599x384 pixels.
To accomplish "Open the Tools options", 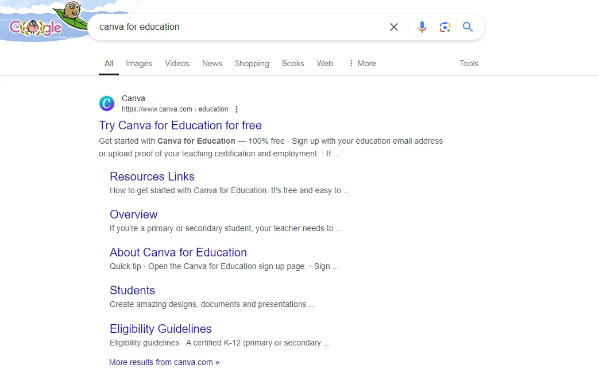I will tap(469, 63).
